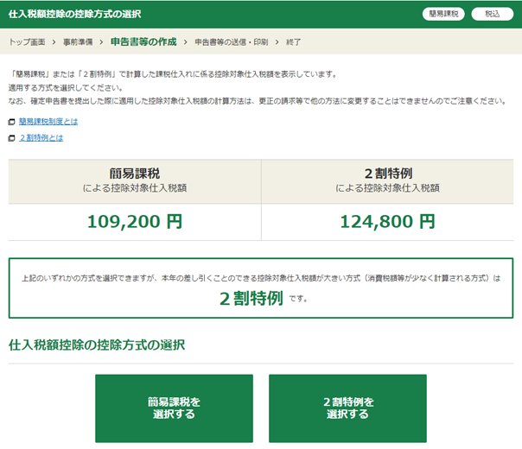Screen dimensions: 522x449
Task: Go to トップ画面 breadcrumb step
Action: coord(27,42)
